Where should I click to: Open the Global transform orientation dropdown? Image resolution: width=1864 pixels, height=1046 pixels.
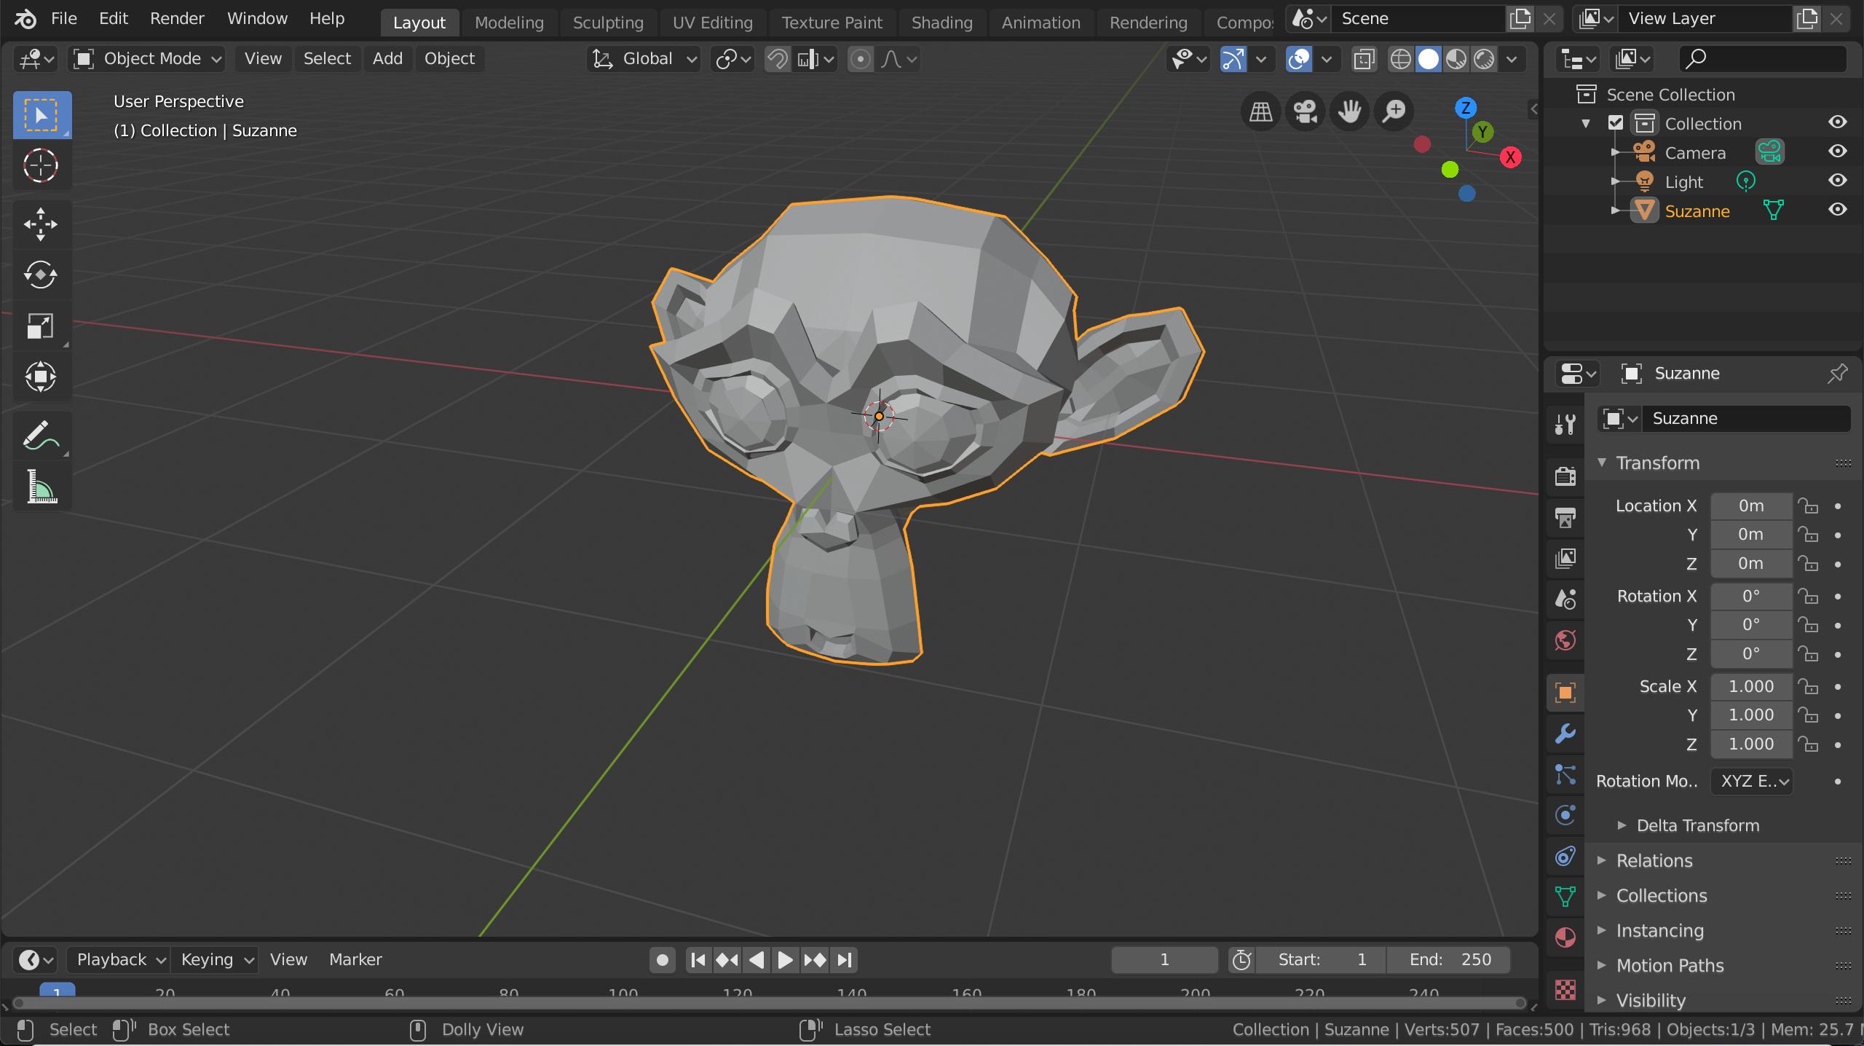[x=645, y=59]
